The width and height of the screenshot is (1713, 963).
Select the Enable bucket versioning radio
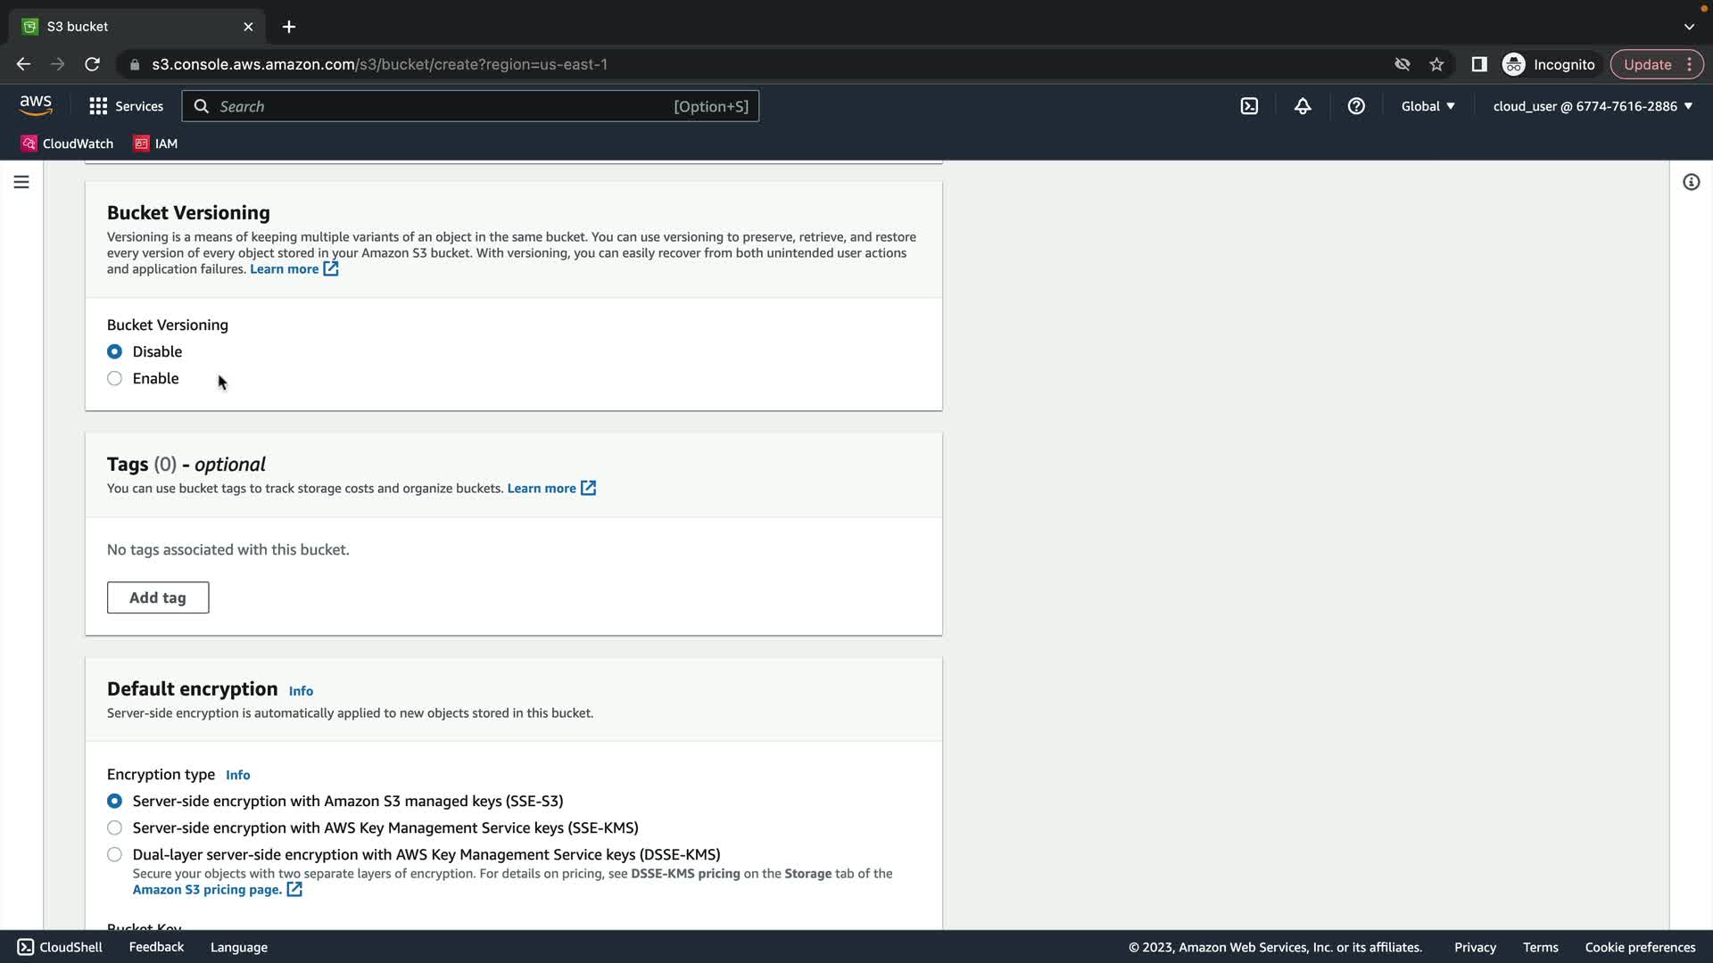click(x=114, y=378)
